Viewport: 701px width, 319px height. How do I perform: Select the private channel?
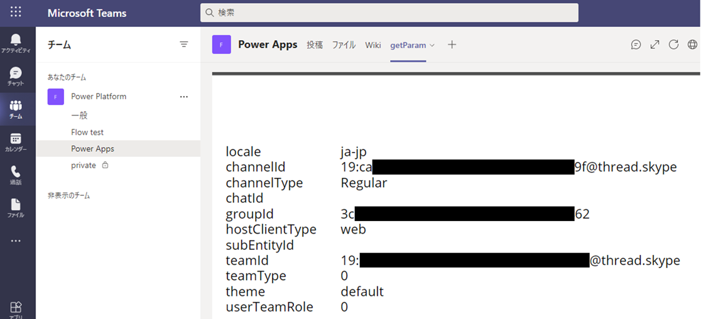[118, 165]
